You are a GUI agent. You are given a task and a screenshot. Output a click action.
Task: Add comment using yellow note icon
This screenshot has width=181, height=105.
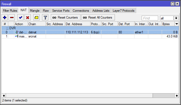36,17
